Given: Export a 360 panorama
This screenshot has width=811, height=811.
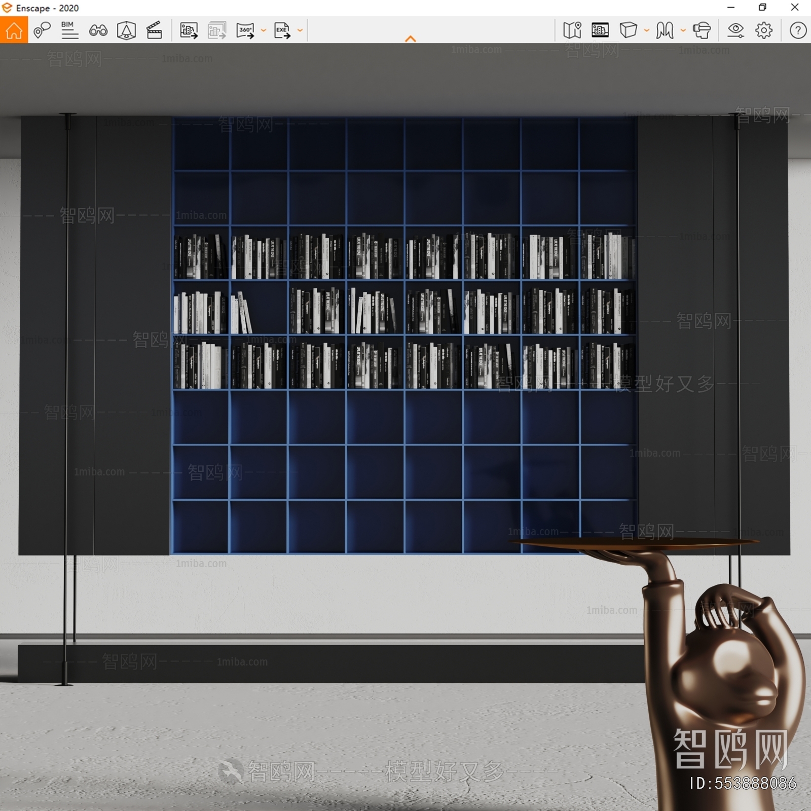Looking at the screenshot, I should (245, 30).
